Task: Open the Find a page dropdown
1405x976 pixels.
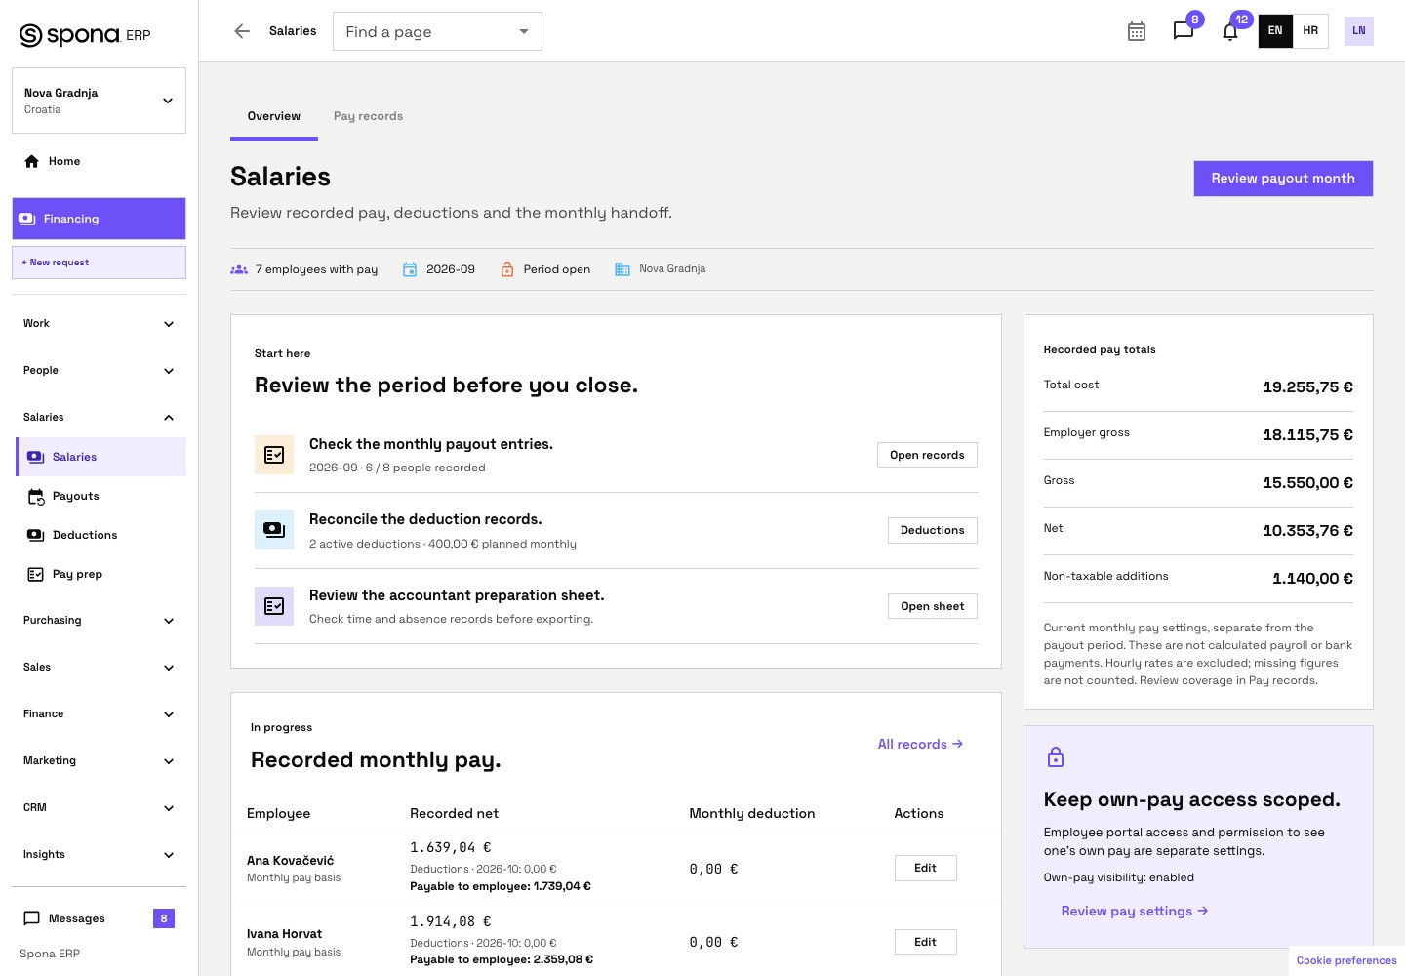Action: point(437,31)
